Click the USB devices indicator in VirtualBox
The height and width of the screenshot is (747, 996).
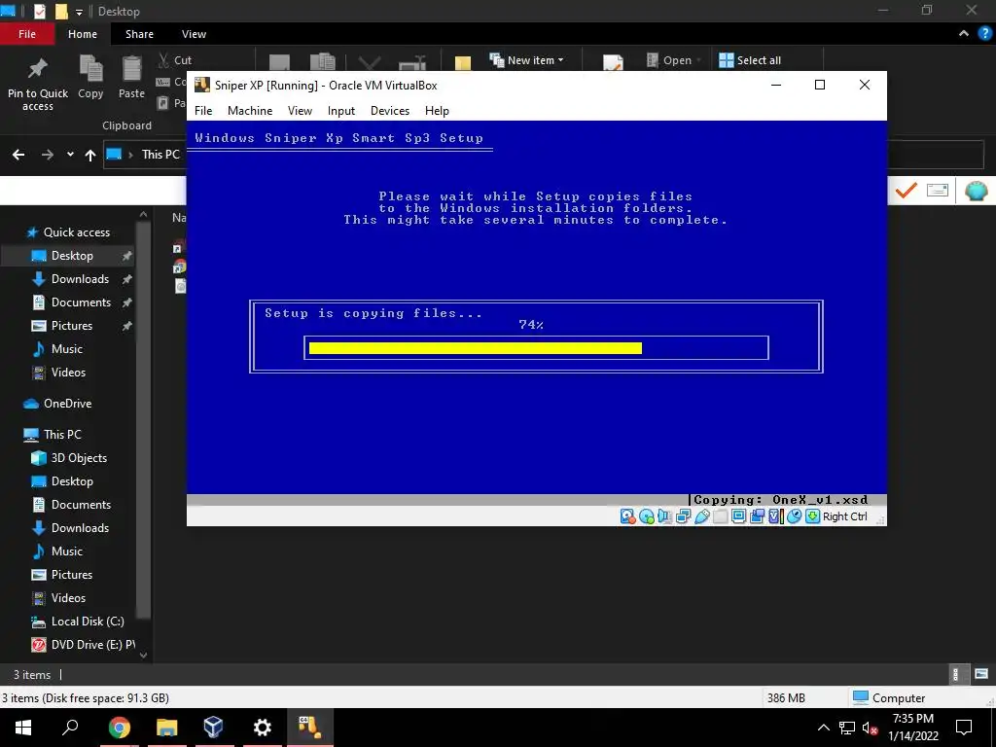pyautogui.click(x=702, y=516)
